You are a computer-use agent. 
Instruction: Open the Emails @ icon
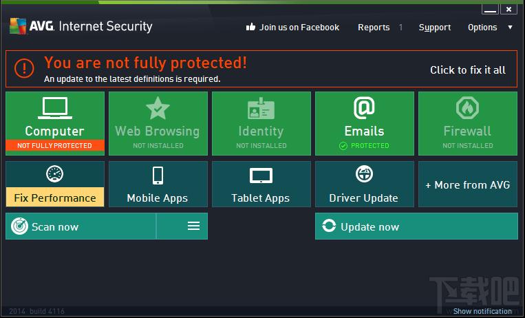[364, 107]
